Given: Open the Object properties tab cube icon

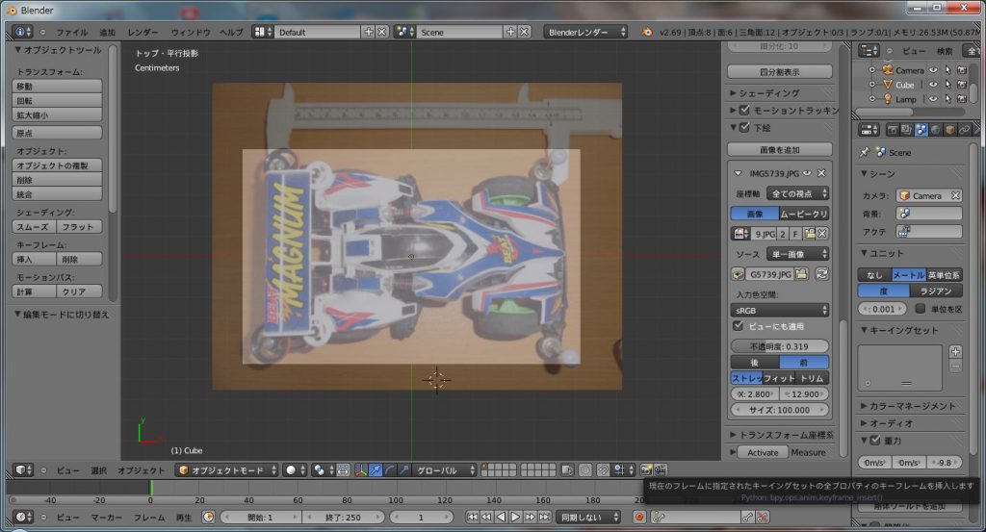Looking at the screenshot, I should (950, 130).
